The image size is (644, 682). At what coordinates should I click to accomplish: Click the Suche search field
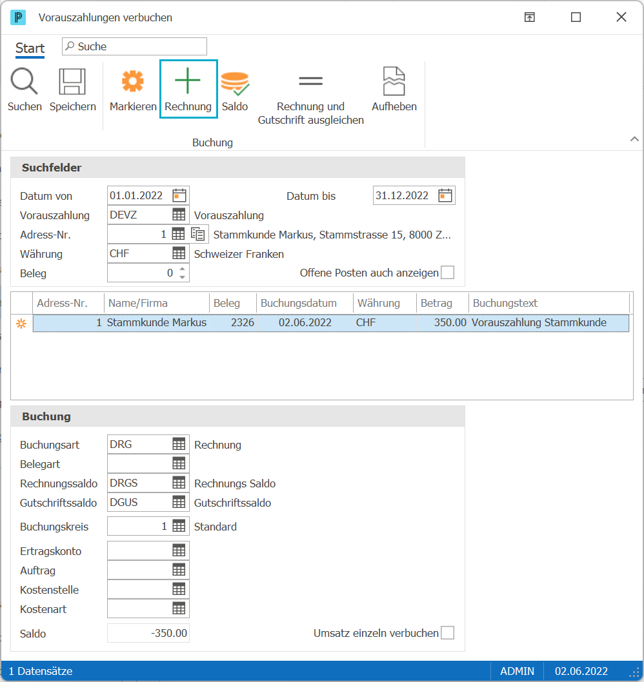coord(134,46)
